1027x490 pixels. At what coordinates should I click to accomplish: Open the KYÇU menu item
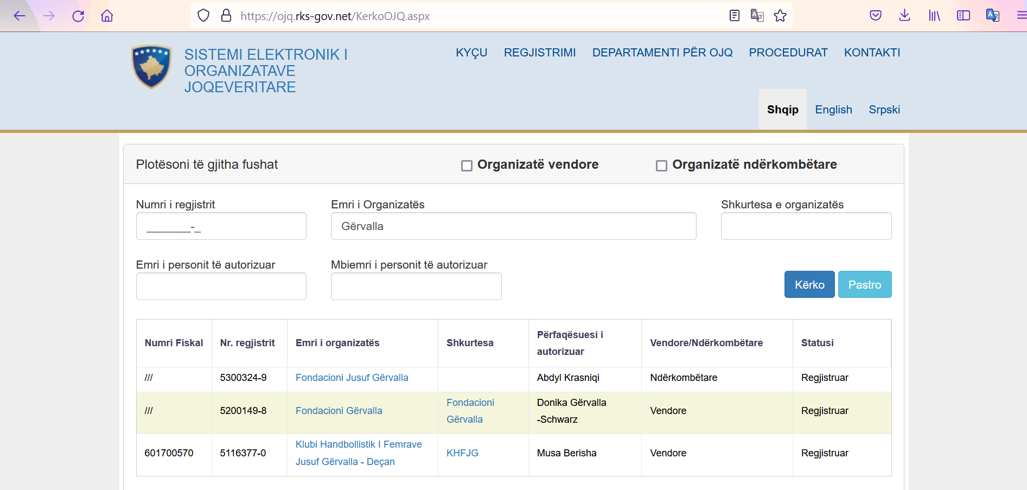(471, 53)
